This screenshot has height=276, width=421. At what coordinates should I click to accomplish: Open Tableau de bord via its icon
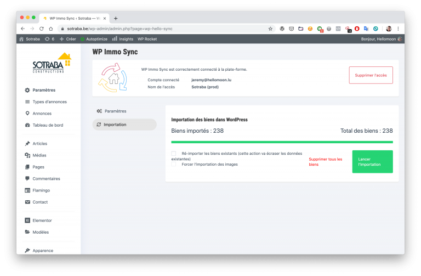click(x=27, y=125)
